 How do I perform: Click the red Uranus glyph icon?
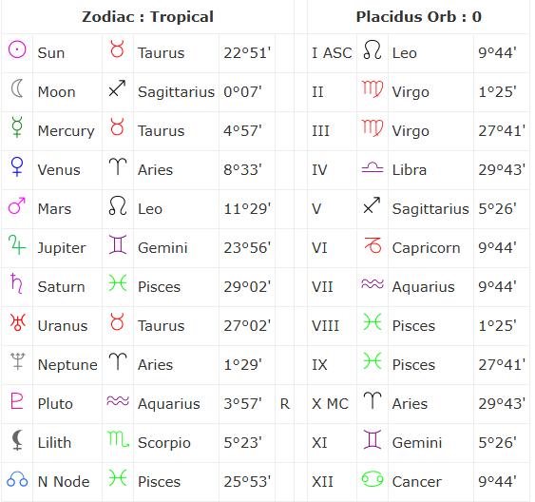(x=17, y=322)
